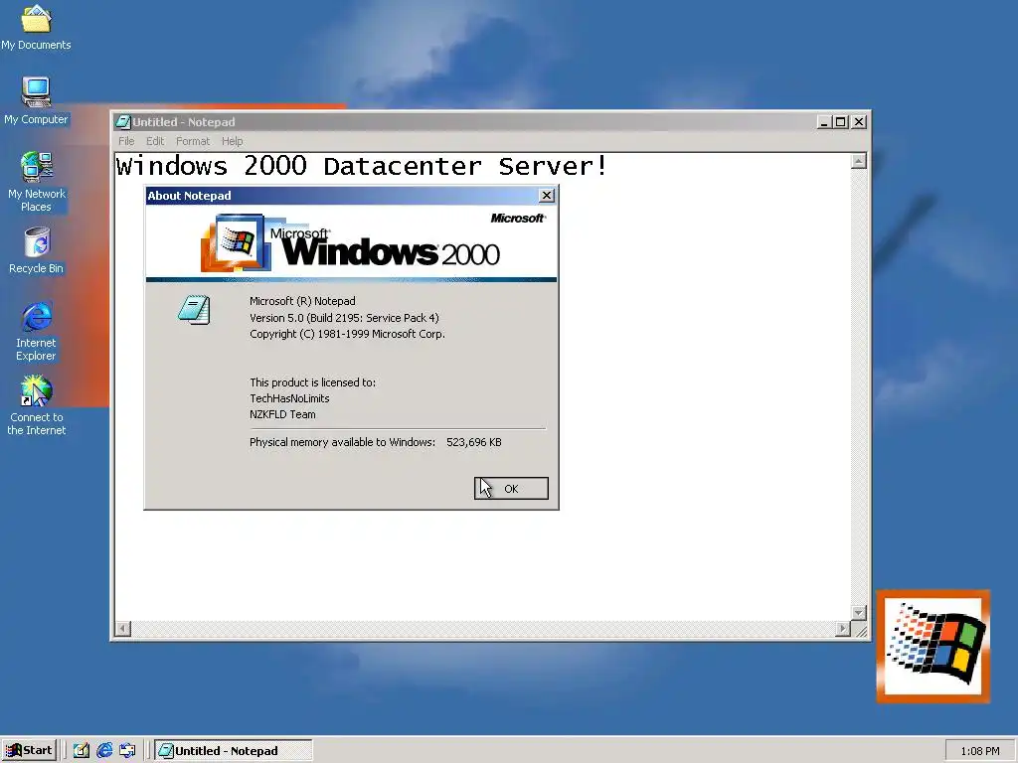This screenshot has width=1018, height=763.
Task: Open the My Documents desktop icon
Action: click(37, 27)
